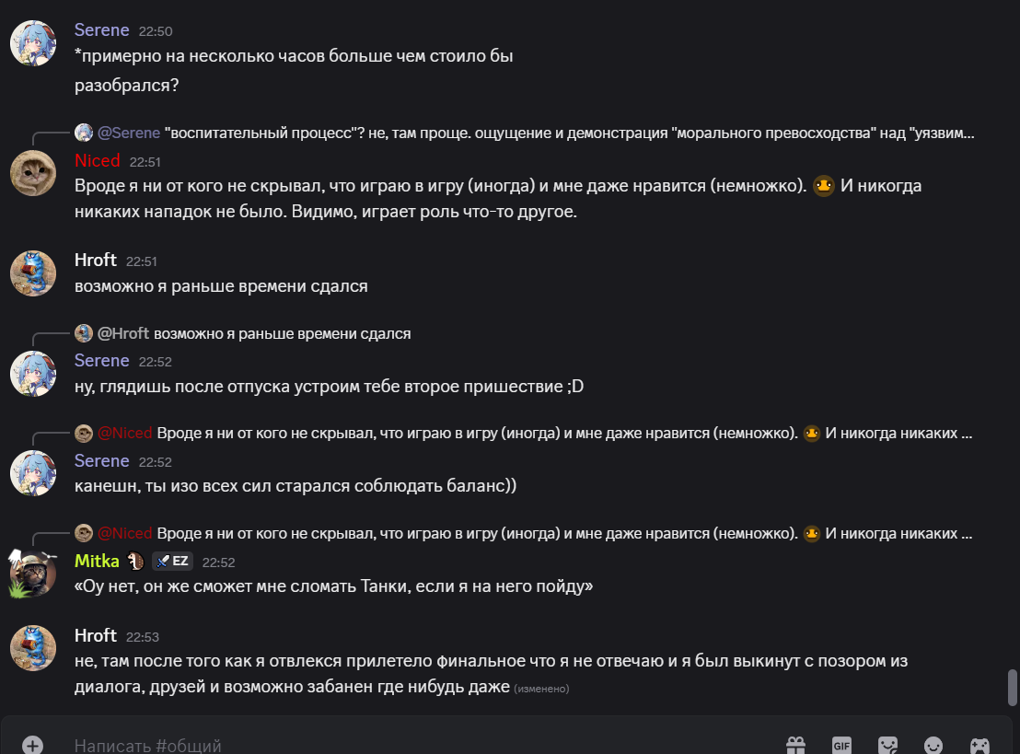The width and height of the screenshot is (1020, 754).
Task: Open the plus attachment button in the message bar
Action: pos(32,745)
